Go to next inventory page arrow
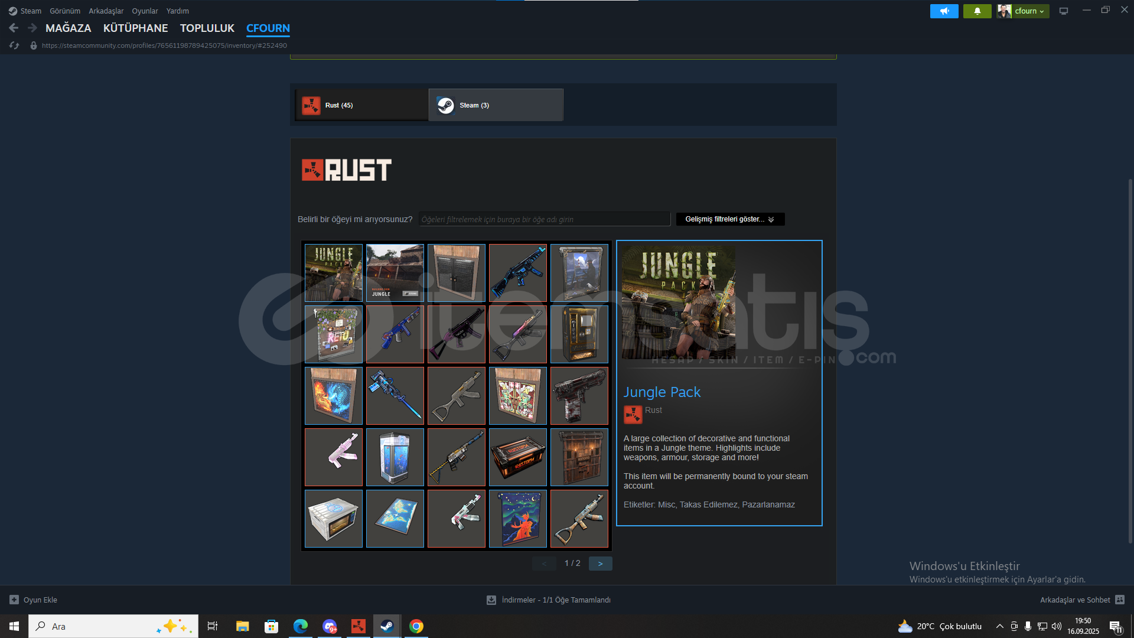This screenshot has height=638, width=1134. coord(600,564)
